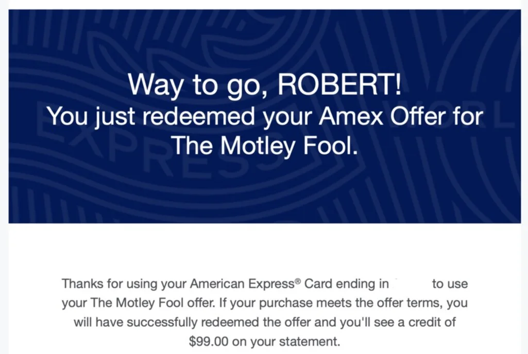The image size is (528, 354).
Task: Click the "Way to go, ROBERT!" heading
Action: (265, 85)
